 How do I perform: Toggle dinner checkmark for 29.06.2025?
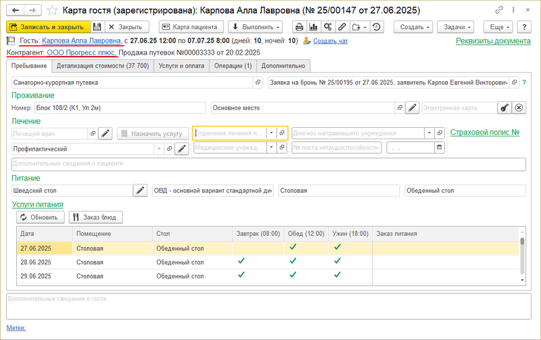click(337, 275)
